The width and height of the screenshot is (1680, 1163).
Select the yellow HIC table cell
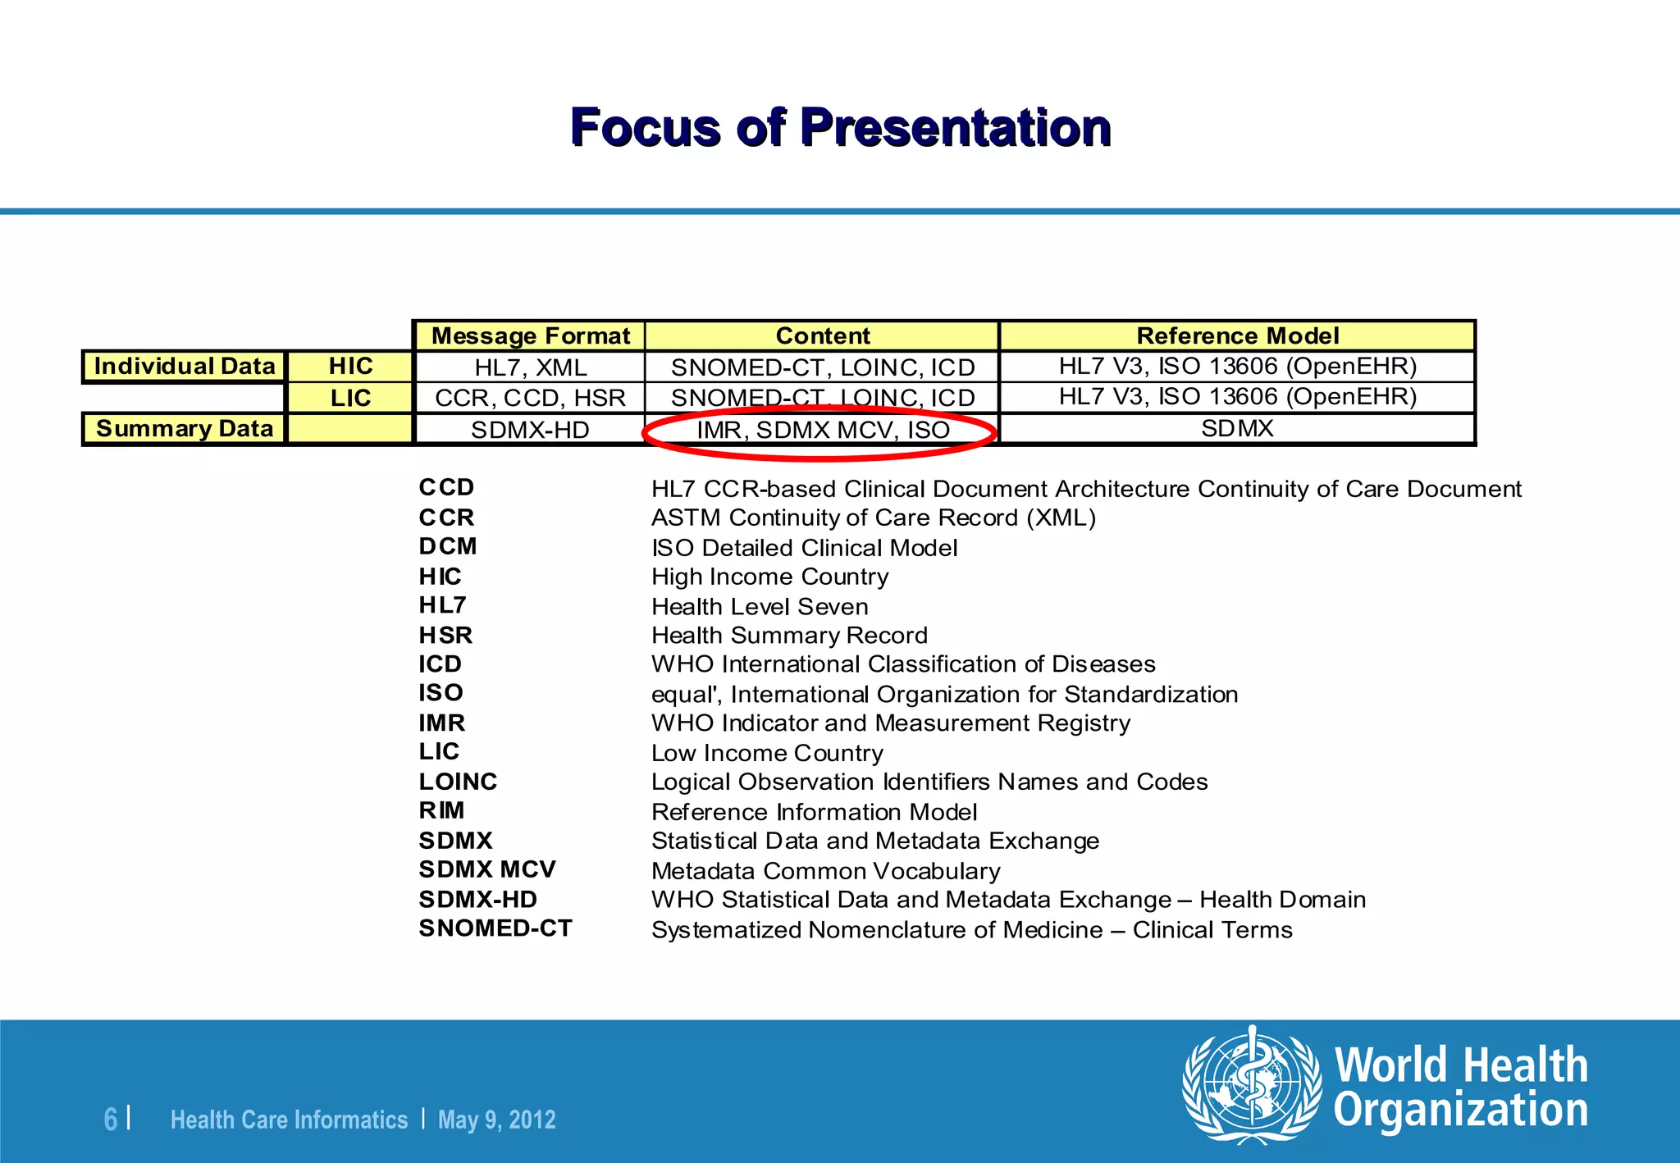350,366
